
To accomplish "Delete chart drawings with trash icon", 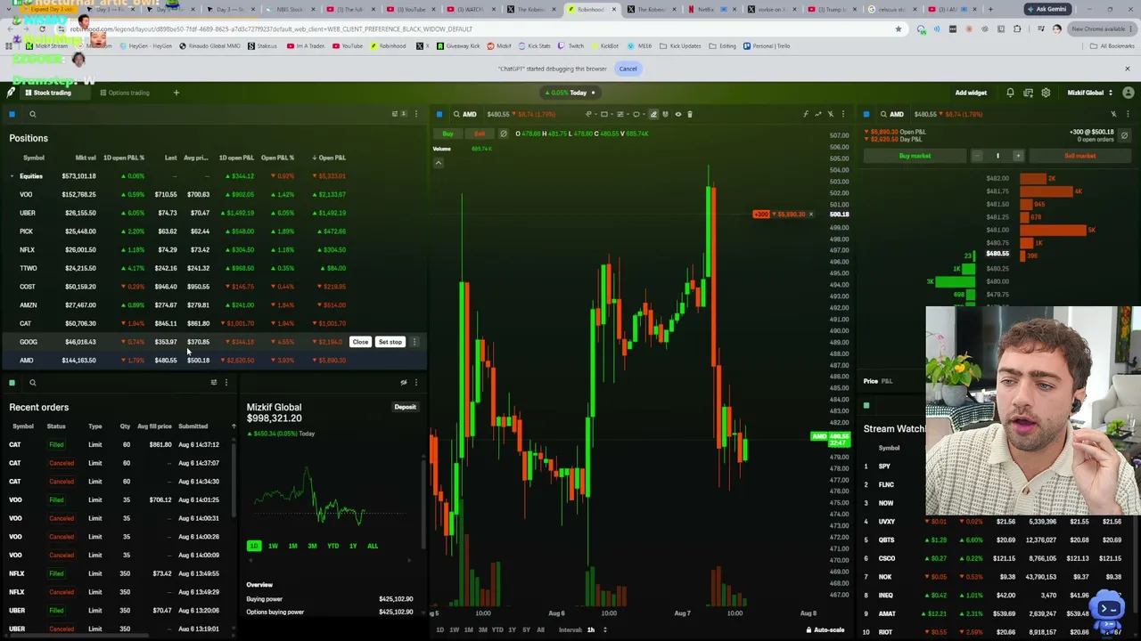I will pyautogui.click(x=689, y=114).
